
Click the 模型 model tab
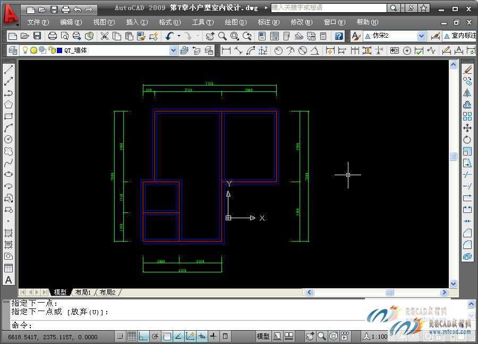coord(60,292)
